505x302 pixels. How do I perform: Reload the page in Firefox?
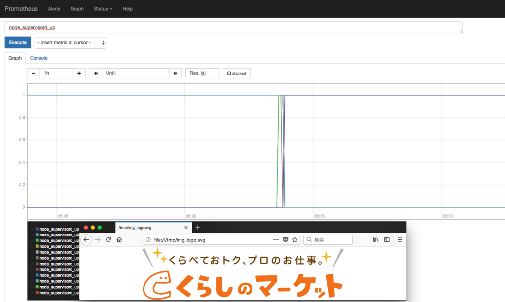pyautogui.click(x=108, y=240)
